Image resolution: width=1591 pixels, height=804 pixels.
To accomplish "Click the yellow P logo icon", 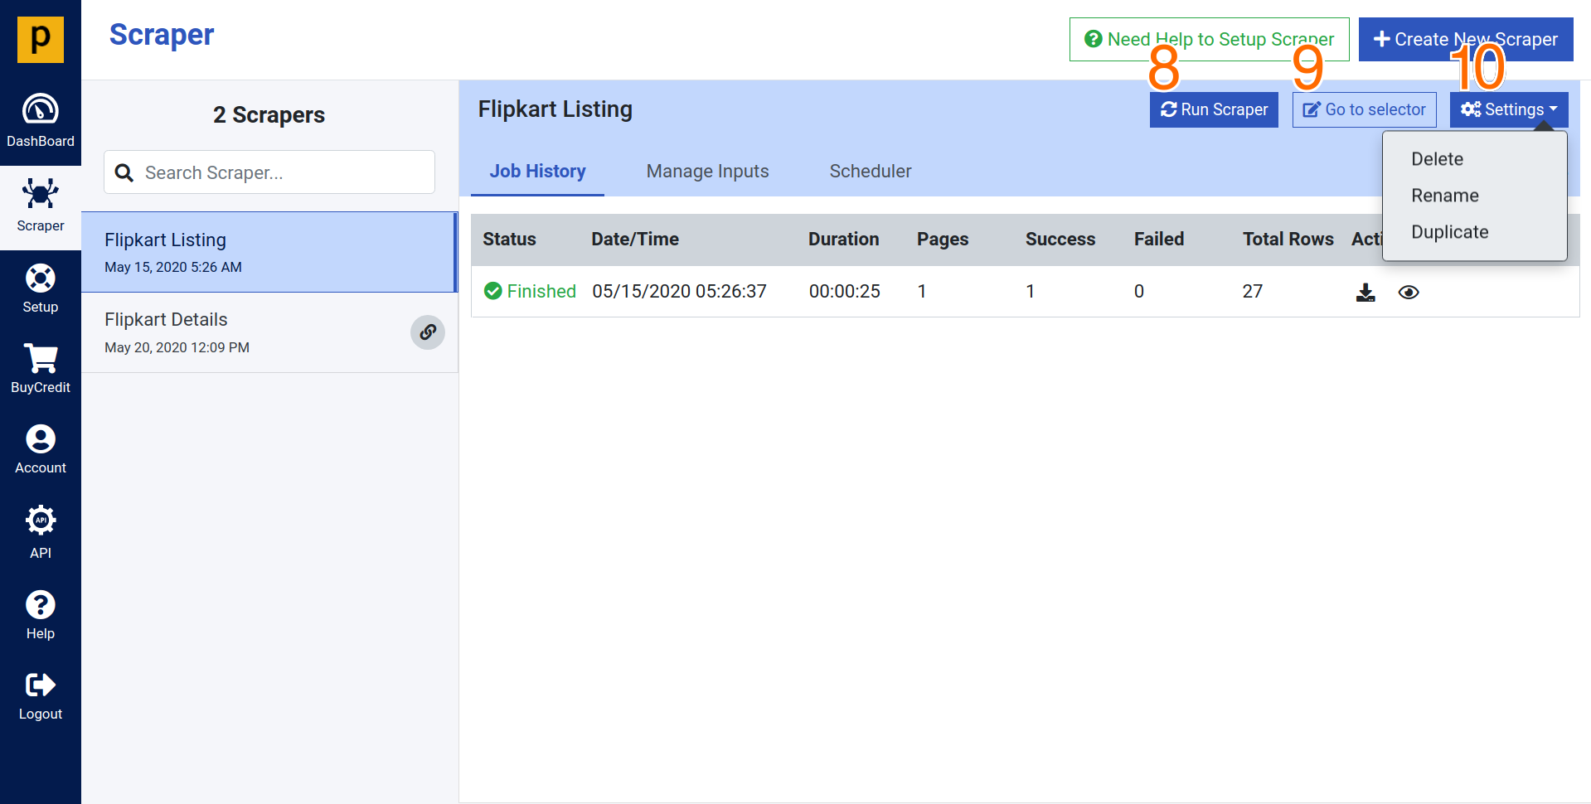I will [x=41, y=40].
